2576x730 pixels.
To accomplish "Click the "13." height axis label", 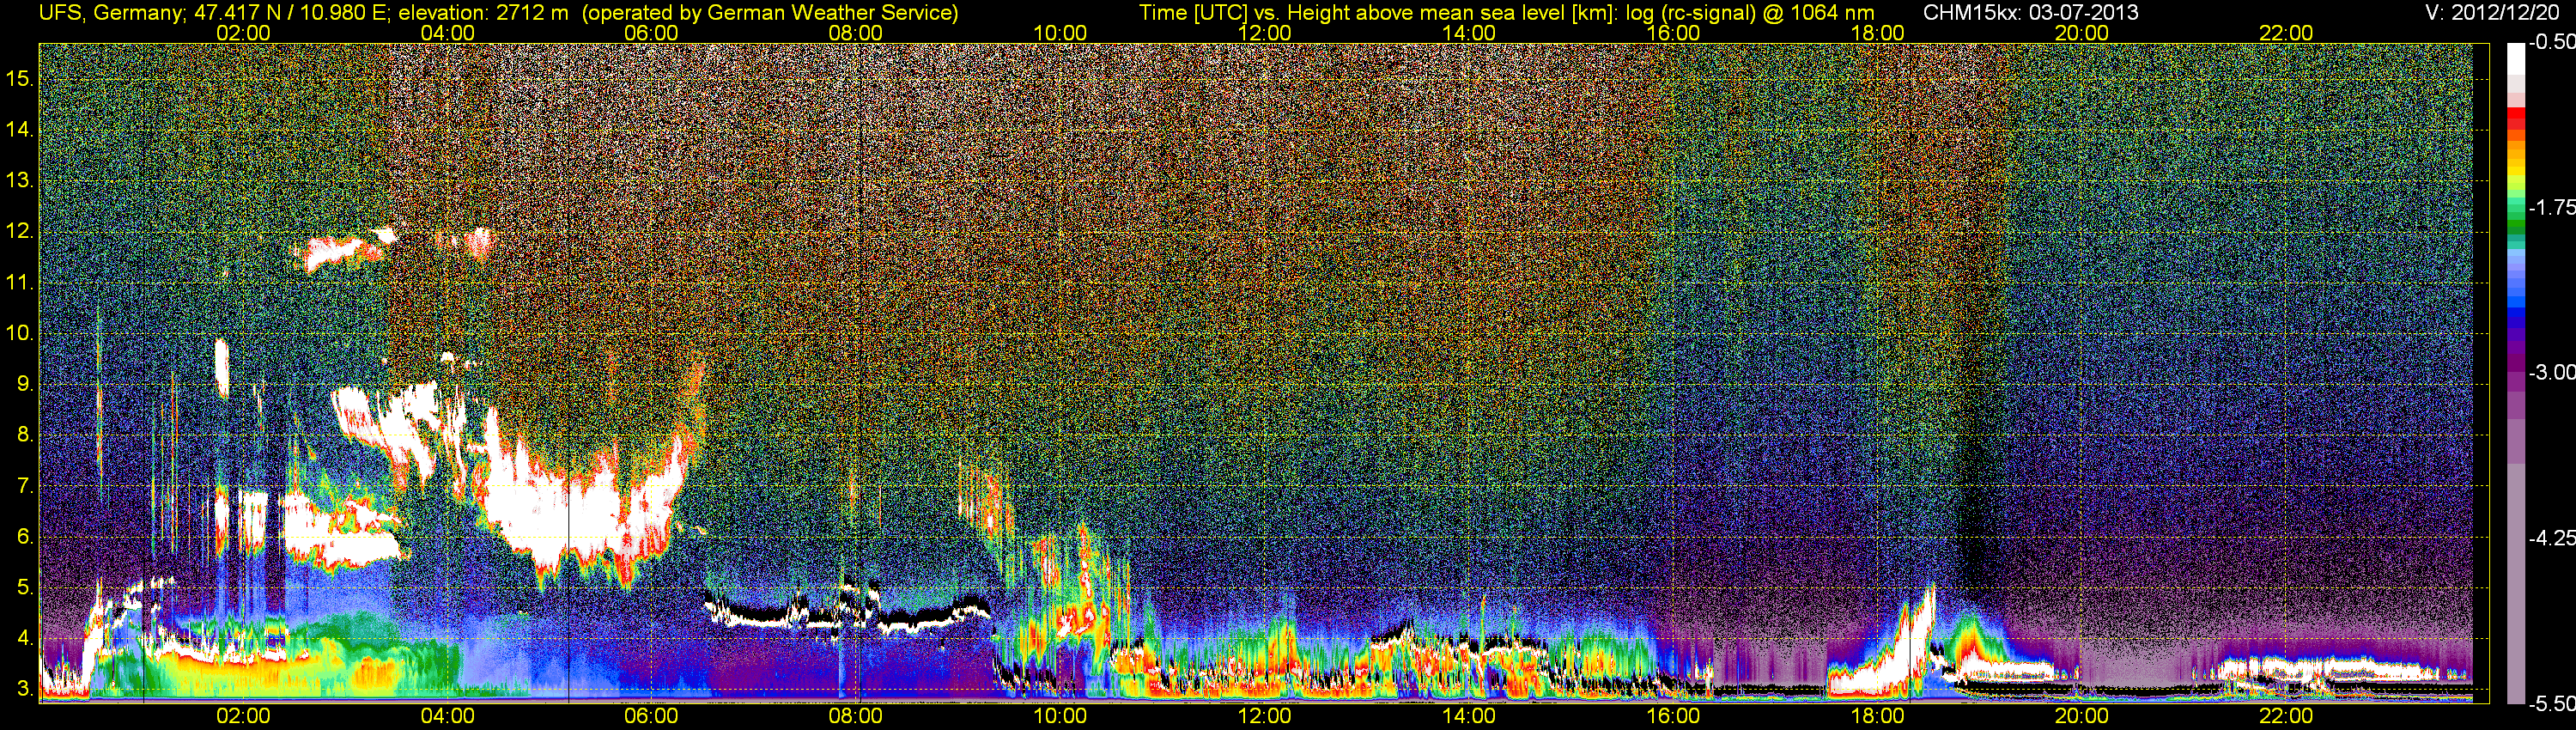I will click(20, 181).
